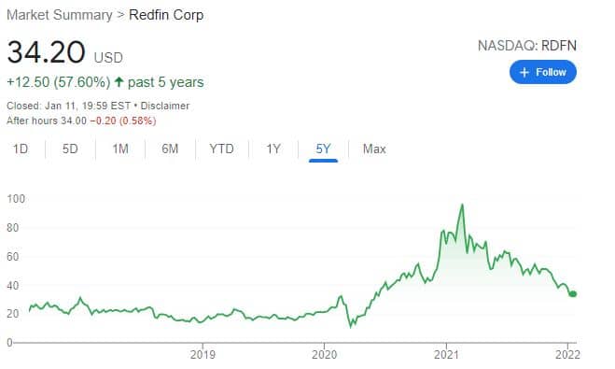This screenshot has width=615, height=369.
Task: Click the green up arrow icon
Action: 119,82
